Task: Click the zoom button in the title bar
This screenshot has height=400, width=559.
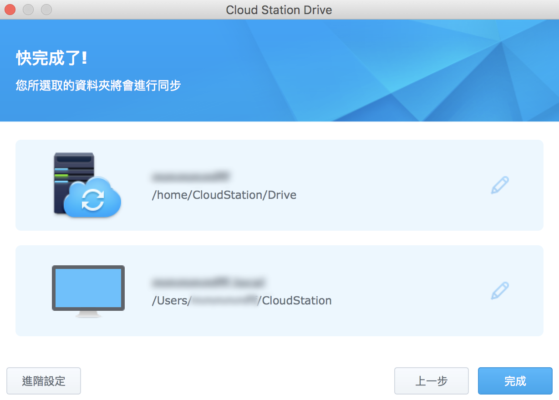Action: [46, 10]
